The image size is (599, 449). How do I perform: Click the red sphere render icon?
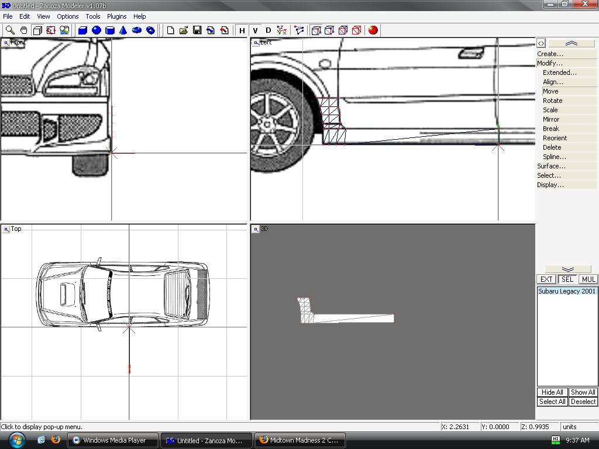click(x=373, y=30)
